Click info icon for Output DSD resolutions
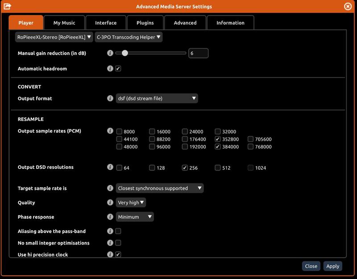 110,167
